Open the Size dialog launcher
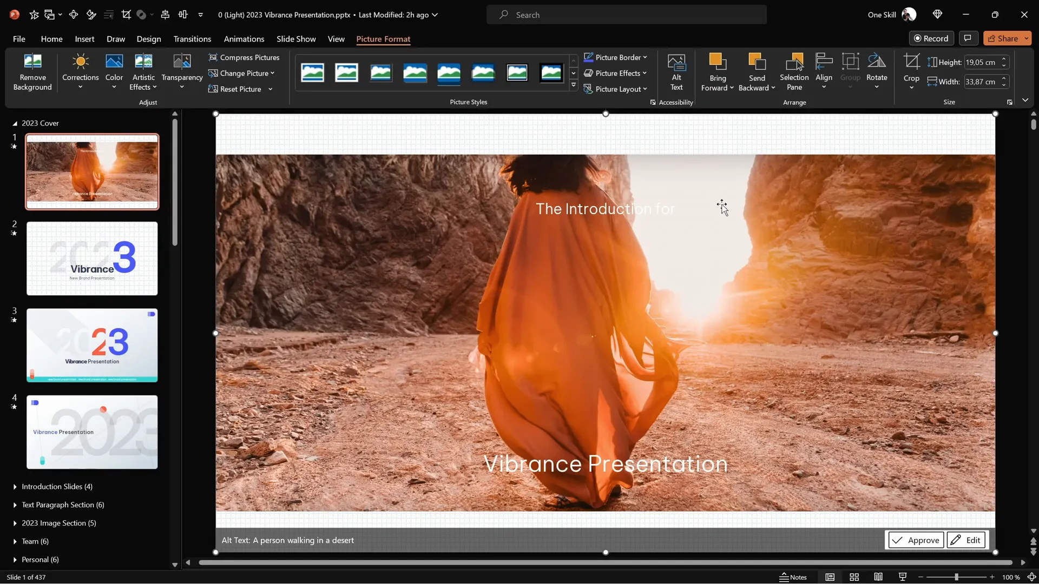 pyautogui.click(x=1009, y=102)
